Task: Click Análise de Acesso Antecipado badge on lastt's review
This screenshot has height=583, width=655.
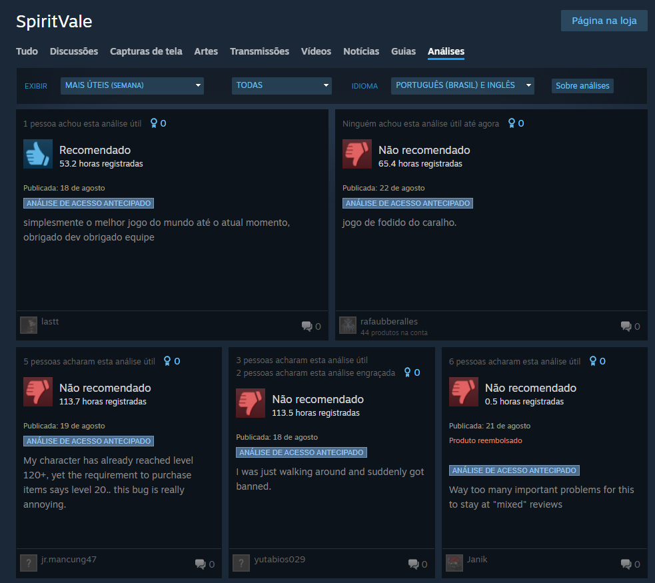Action: pos(89,203)
